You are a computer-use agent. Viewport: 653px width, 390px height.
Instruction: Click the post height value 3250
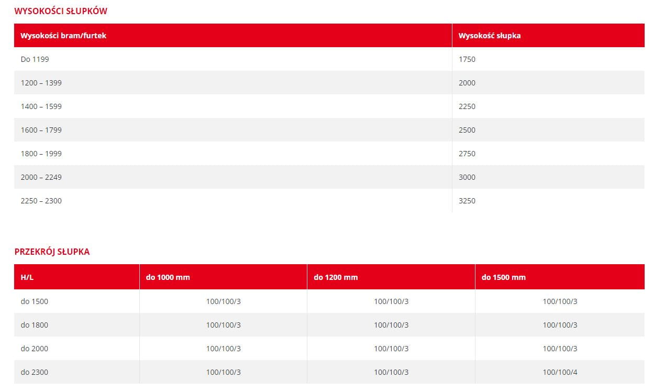coord(467,201)
